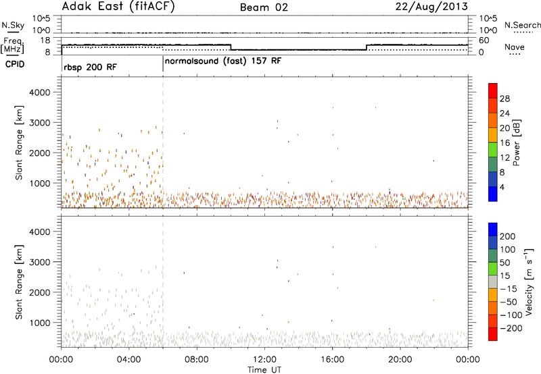Click the '60' tick on right frequency axis
This screenshot has height=374, width=541.
pos(484,41)
